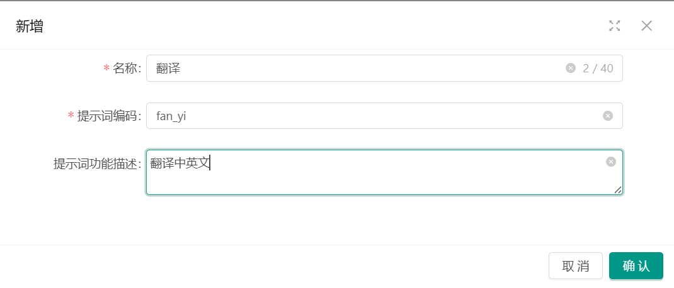
Task: Click the 新增 dialog title
Action: (30, 26)
